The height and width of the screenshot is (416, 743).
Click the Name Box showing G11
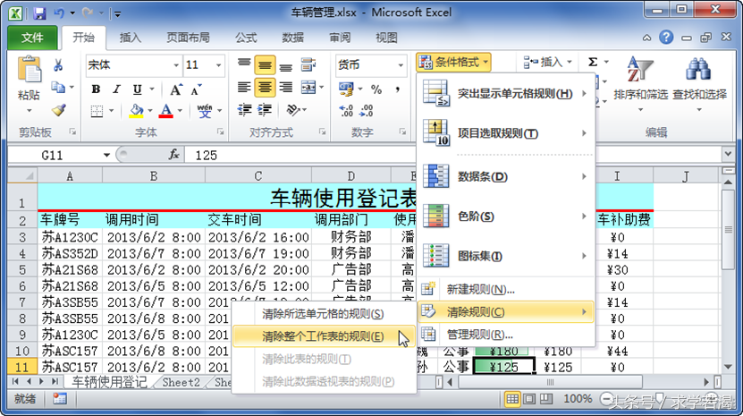click(x=52, y=155)
